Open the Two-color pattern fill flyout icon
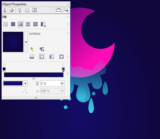The height and width of the screenshot is (139, 160). pos(43,24)
